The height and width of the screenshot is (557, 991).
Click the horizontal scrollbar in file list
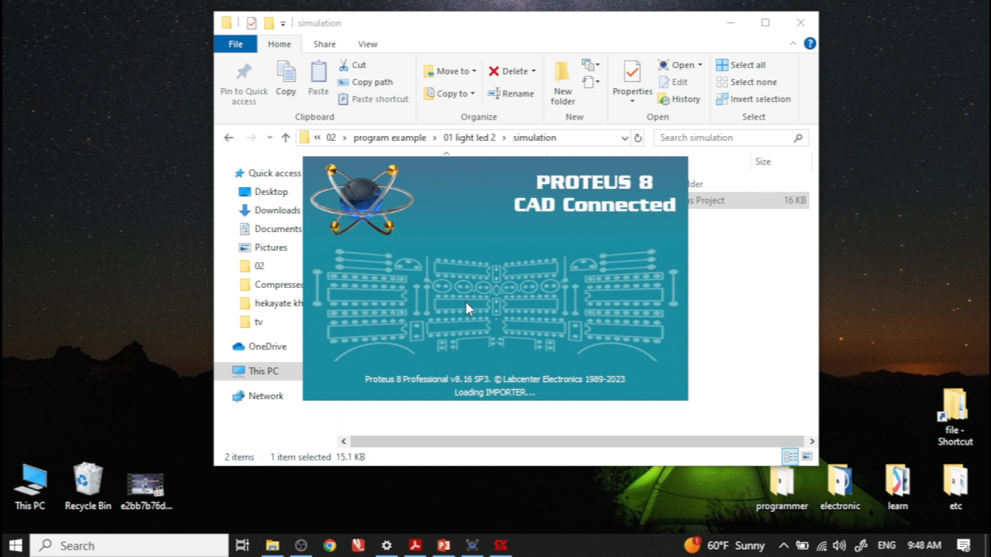(x=577, y=441)
